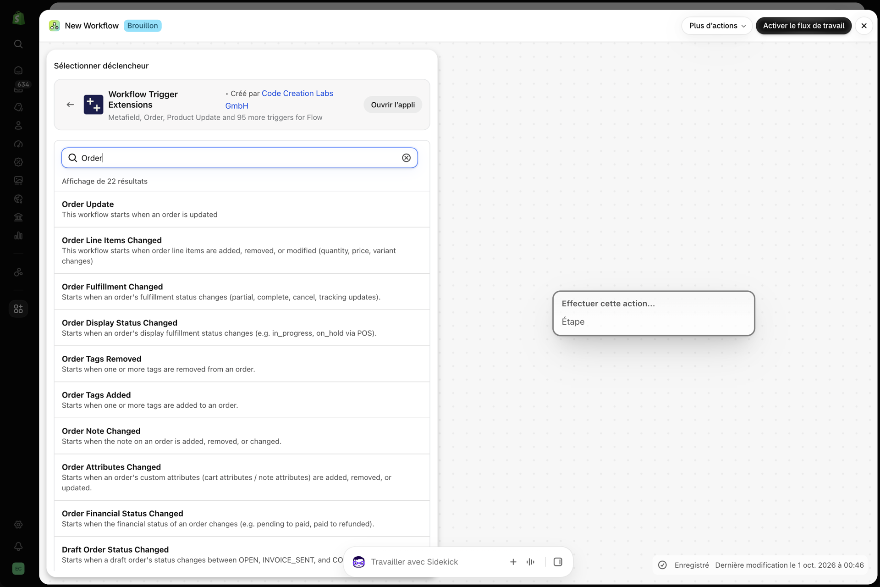This screenshot has width=880, height=587.
Task: Select the Order Fulfillment Changed trigger
Action: [x=242, y=292]
